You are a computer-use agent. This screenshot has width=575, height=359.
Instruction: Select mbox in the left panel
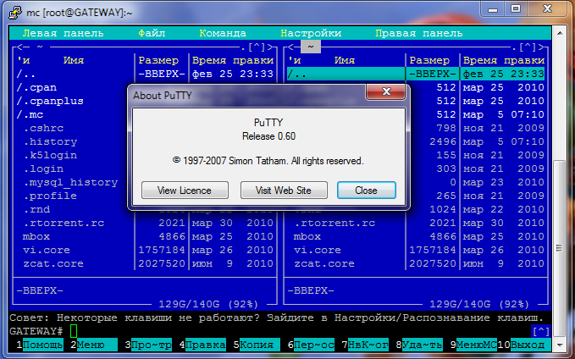click(36, 236)
